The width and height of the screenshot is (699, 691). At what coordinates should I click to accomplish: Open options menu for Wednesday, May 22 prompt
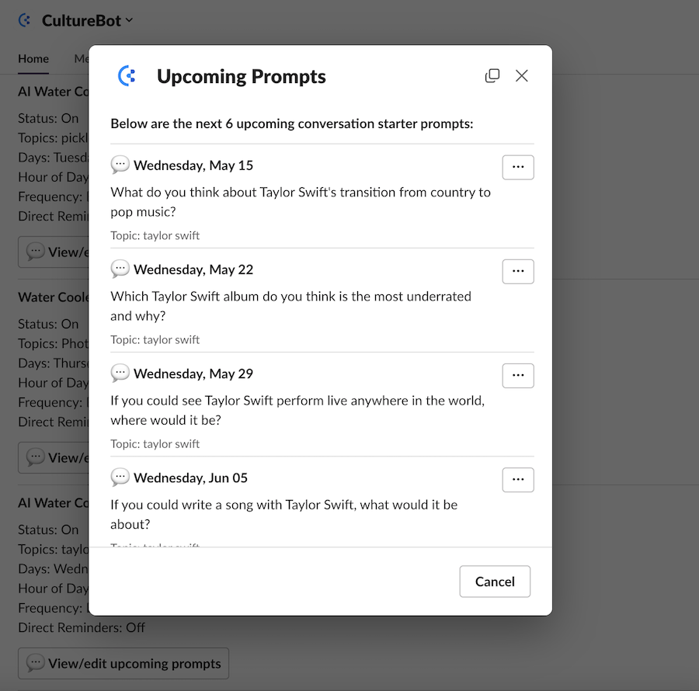tap(517, 271)
